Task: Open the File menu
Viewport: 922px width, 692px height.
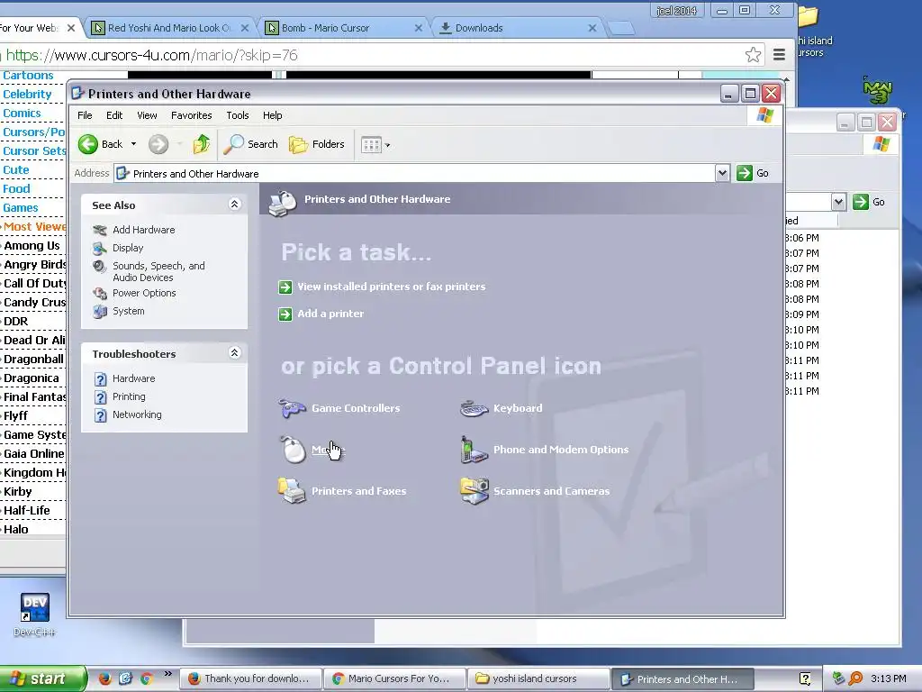Action: [85, 115]
